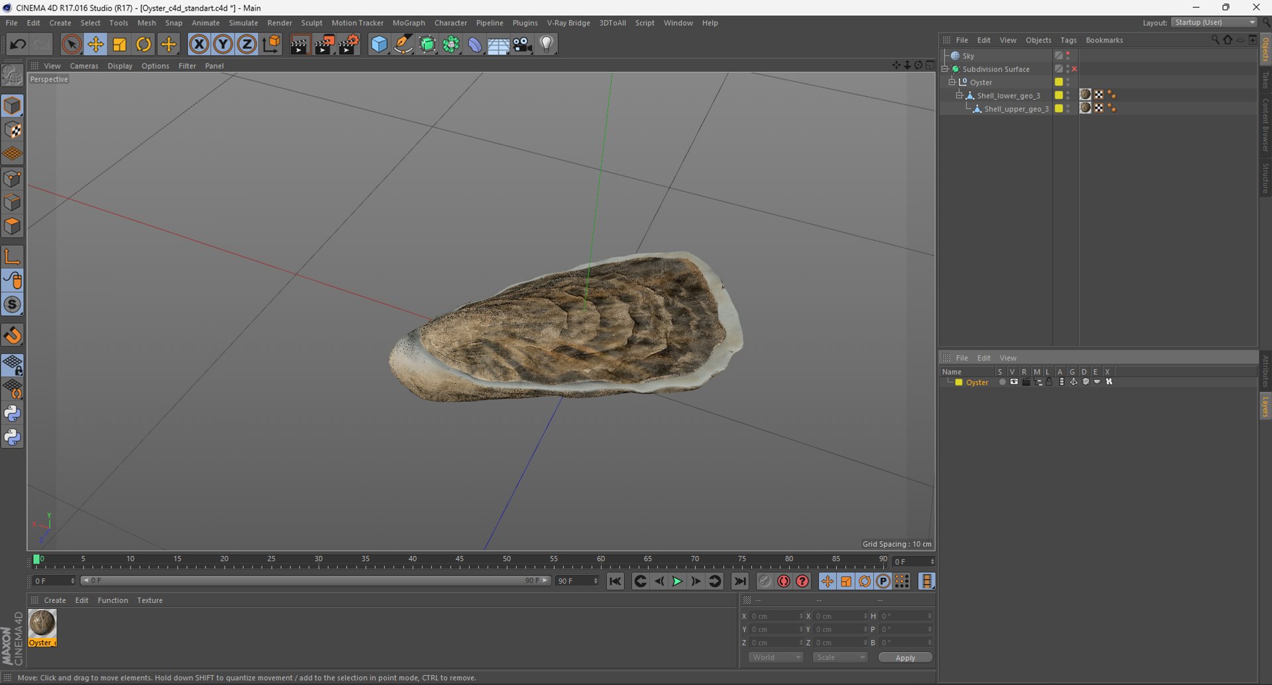Open material manager Texture menu
The height and width of the screenshot is (685, 1272).
[150, 600]
